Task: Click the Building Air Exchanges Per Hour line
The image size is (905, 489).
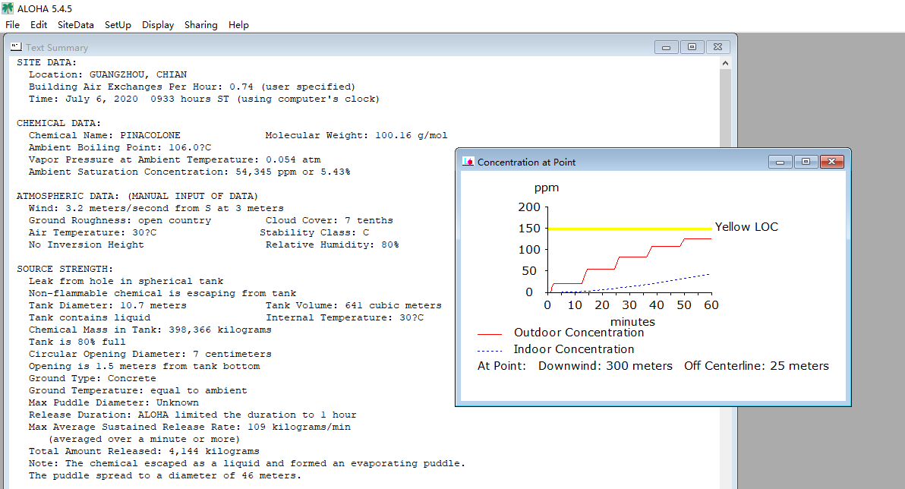Action: click(192, 87)
